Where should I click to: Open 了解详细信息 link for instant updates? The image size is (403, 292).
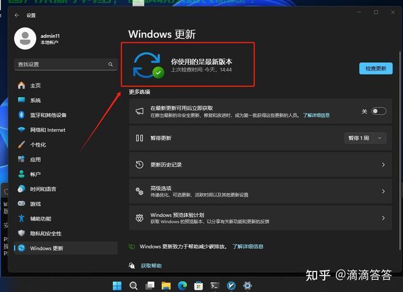coord(316,115)
